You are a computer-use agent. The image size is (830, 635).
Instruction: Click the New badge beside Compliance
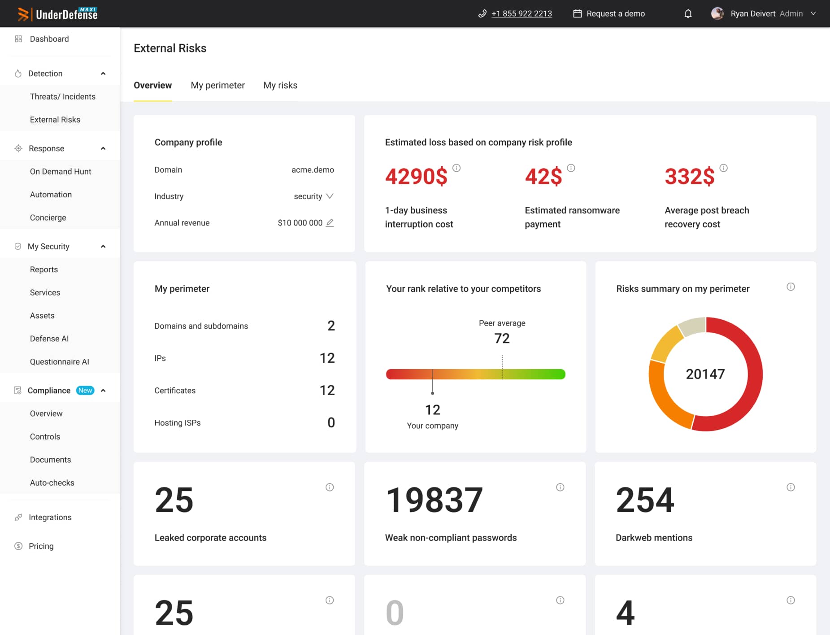click(x=85, y=391)
